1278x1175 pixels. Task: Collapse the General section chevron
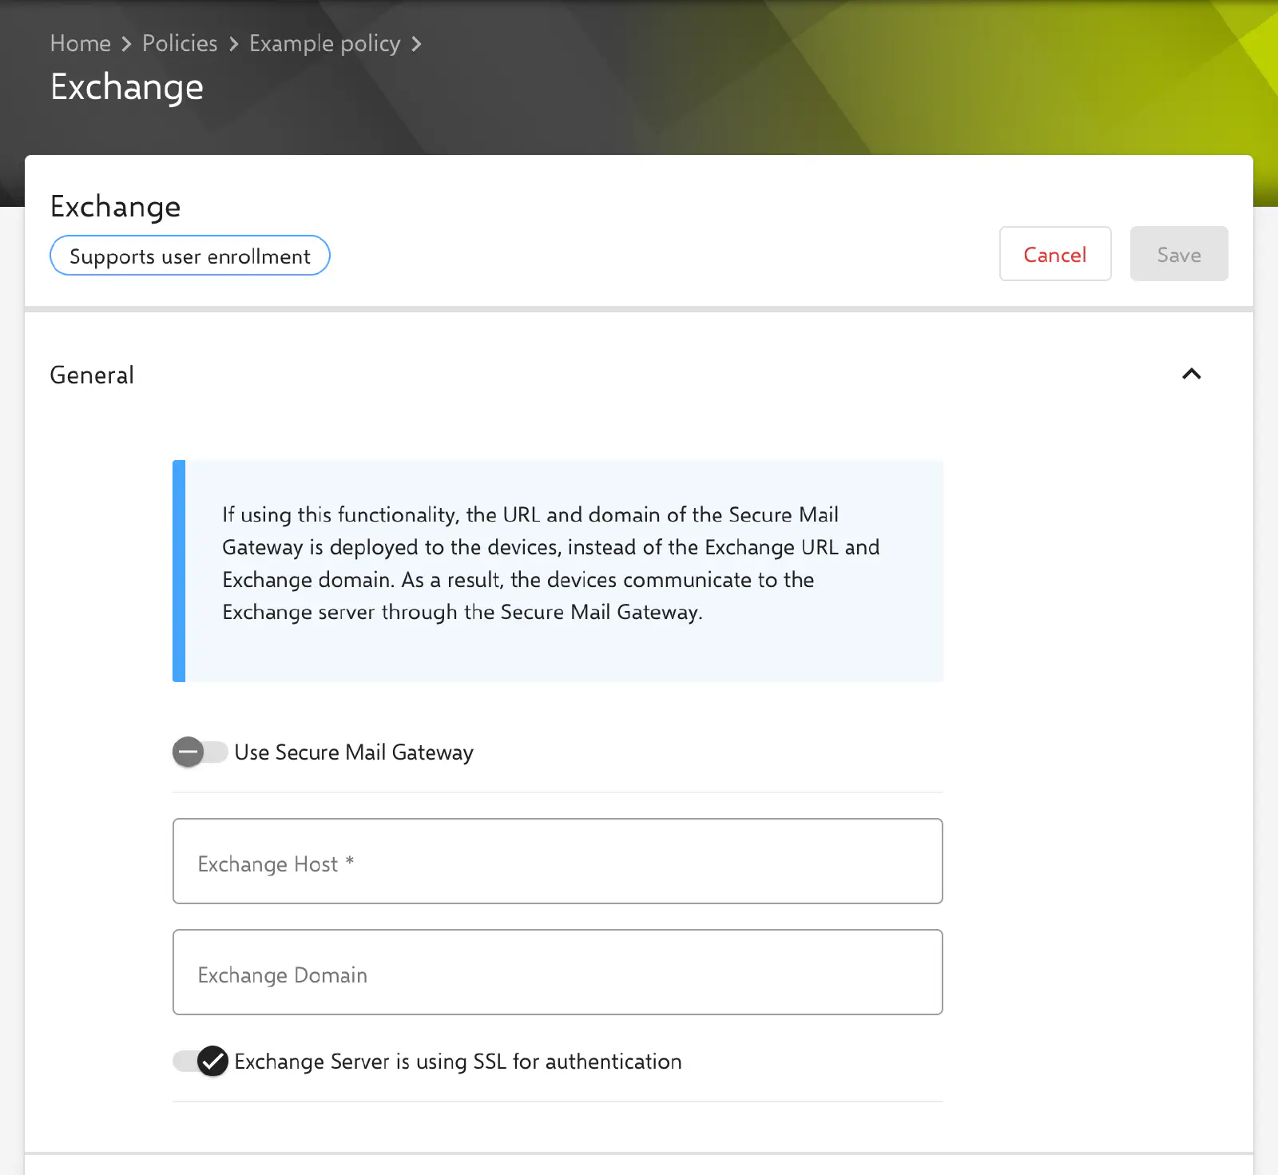(1191, 374)
